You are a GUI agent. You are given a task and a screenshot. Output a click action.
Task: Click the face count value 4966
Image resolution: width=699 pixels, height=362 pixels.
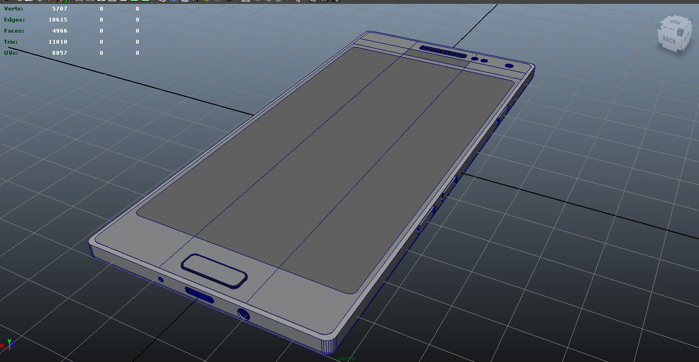tap(60, 31)
